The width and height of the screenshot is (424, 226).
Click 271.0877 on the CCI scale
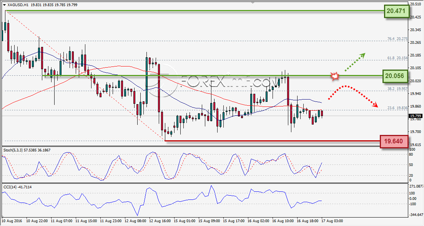click(x=416, y=186)
